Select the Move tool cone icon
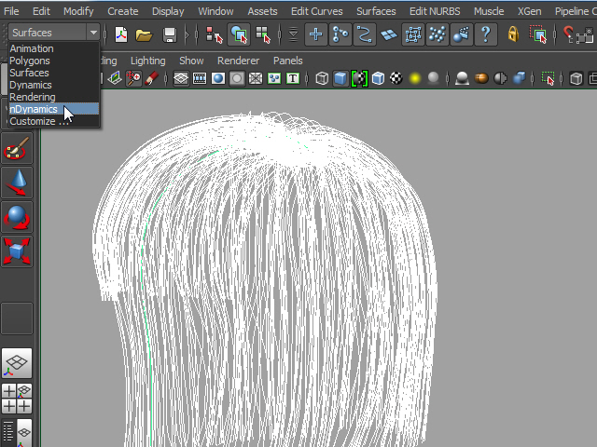597x447 pixels. (17, 183)
